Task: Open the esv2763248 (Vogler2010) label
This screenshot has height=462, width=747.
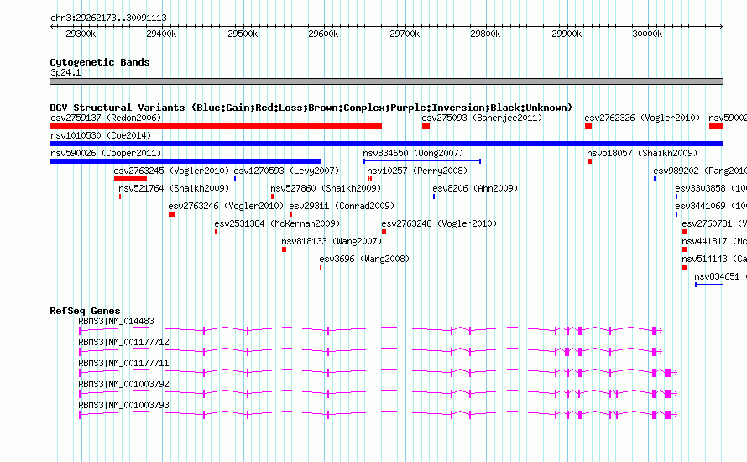Action: point(439,223)
